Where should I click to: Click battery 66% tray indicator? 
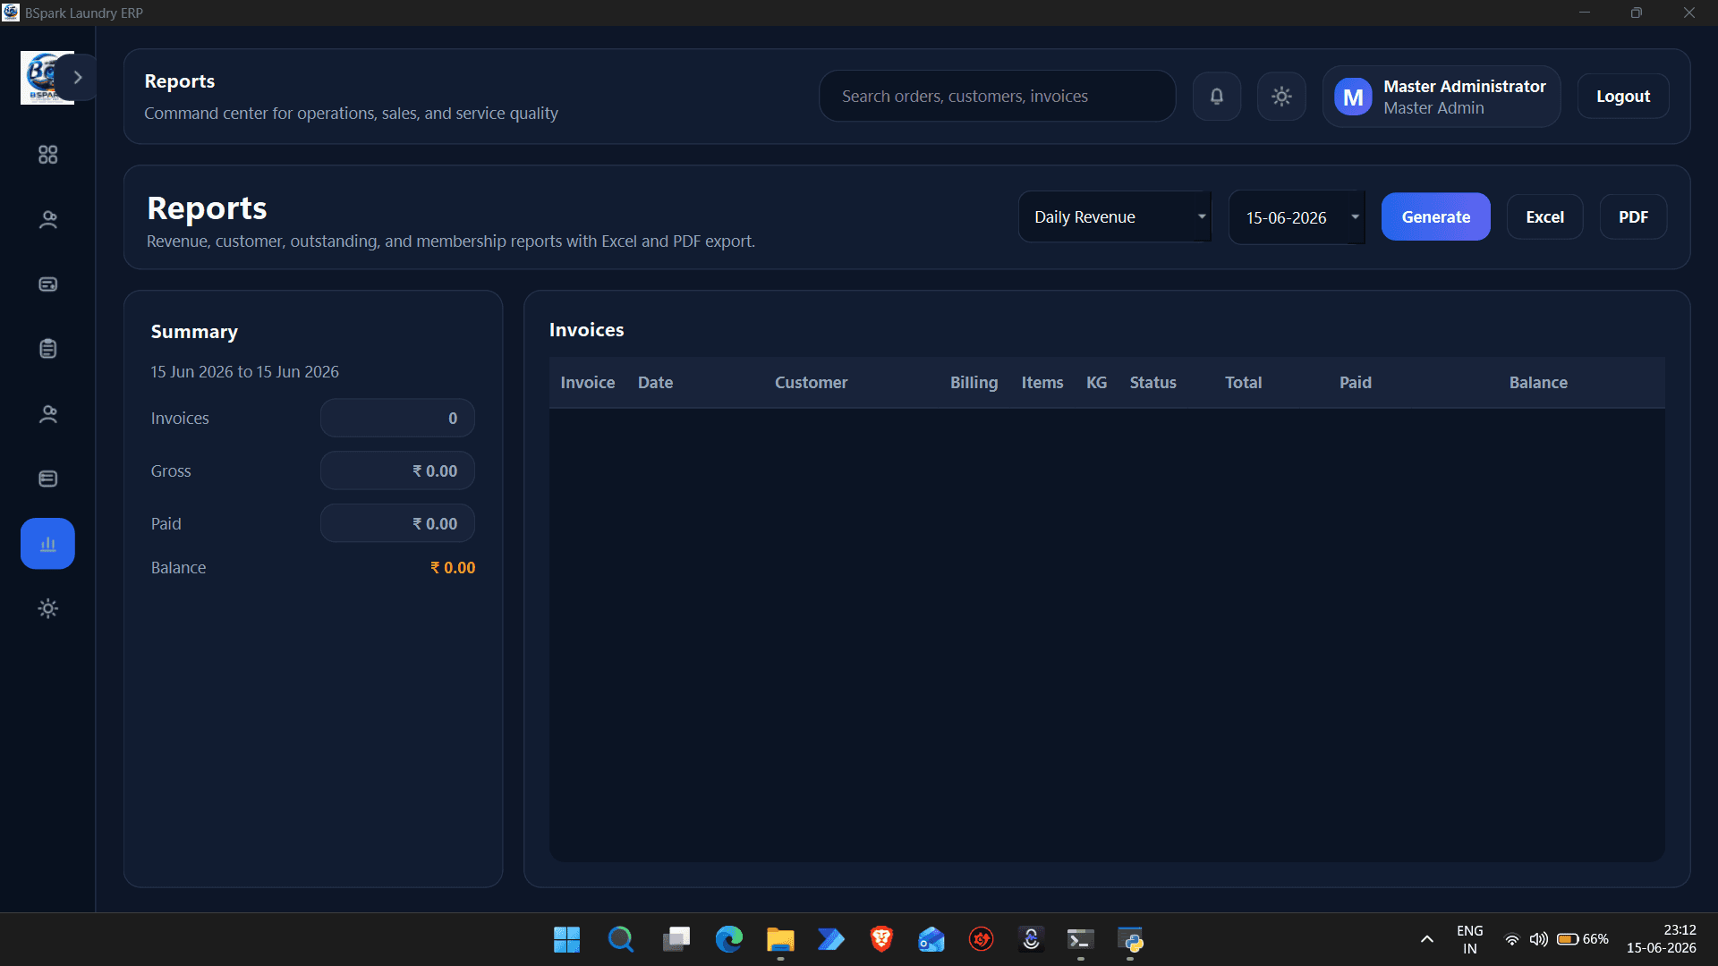pos(1582,939)
